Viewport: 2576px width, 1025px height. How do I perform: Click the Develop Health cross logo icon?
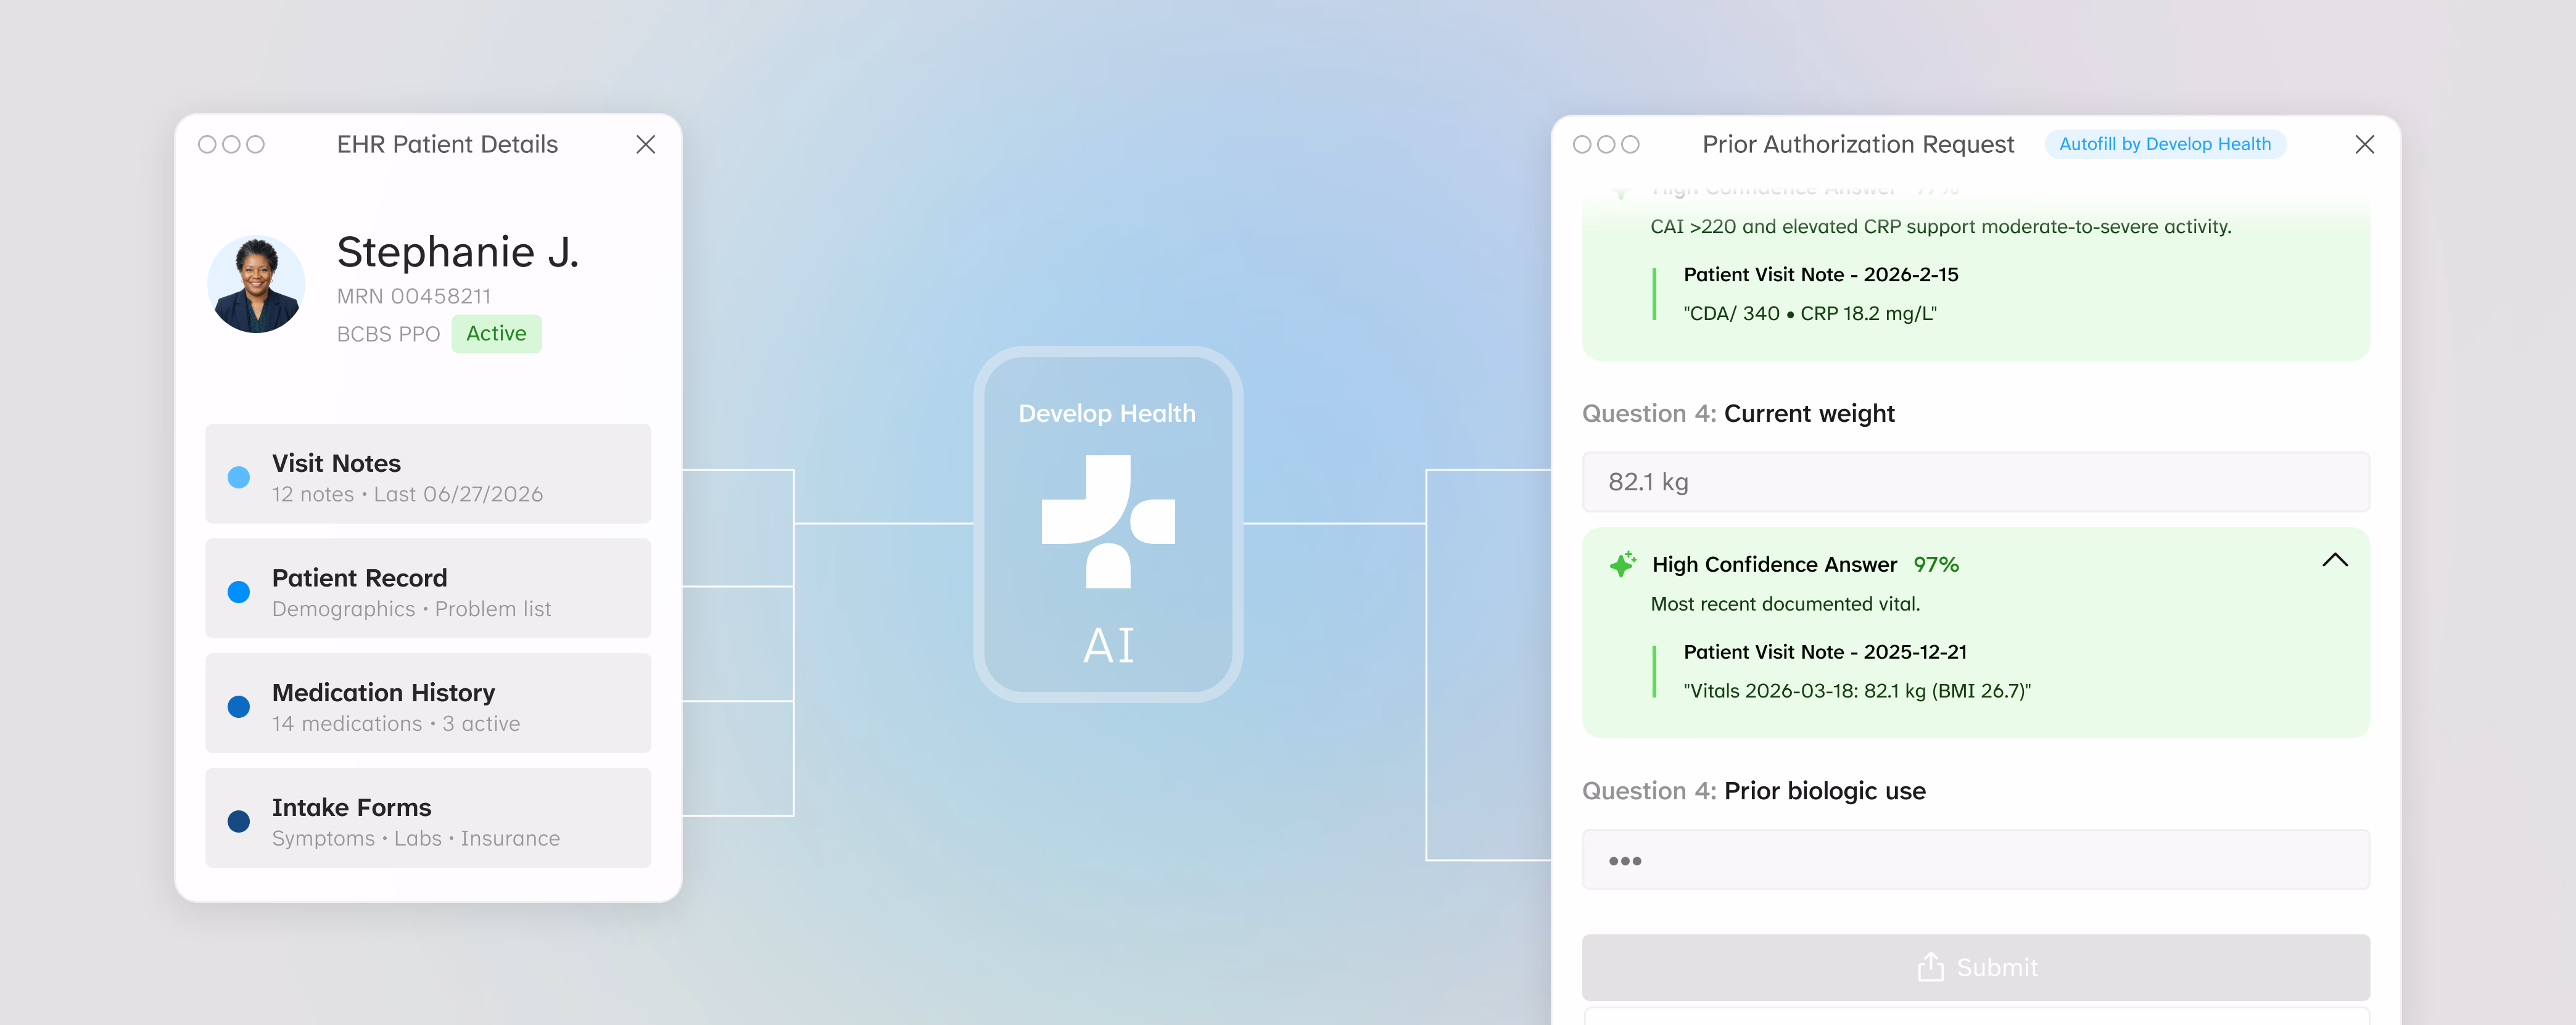1108,521
